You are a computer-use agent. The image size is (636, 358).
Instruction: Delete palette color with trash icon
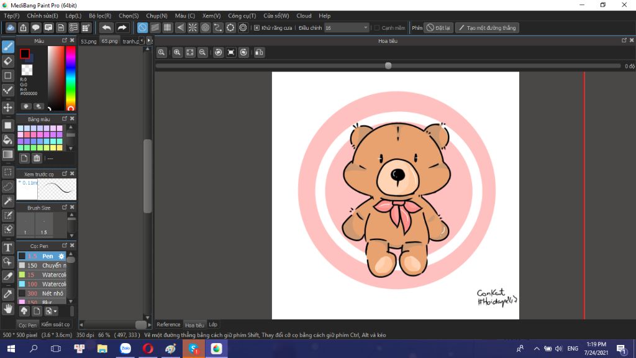[37, 158]
